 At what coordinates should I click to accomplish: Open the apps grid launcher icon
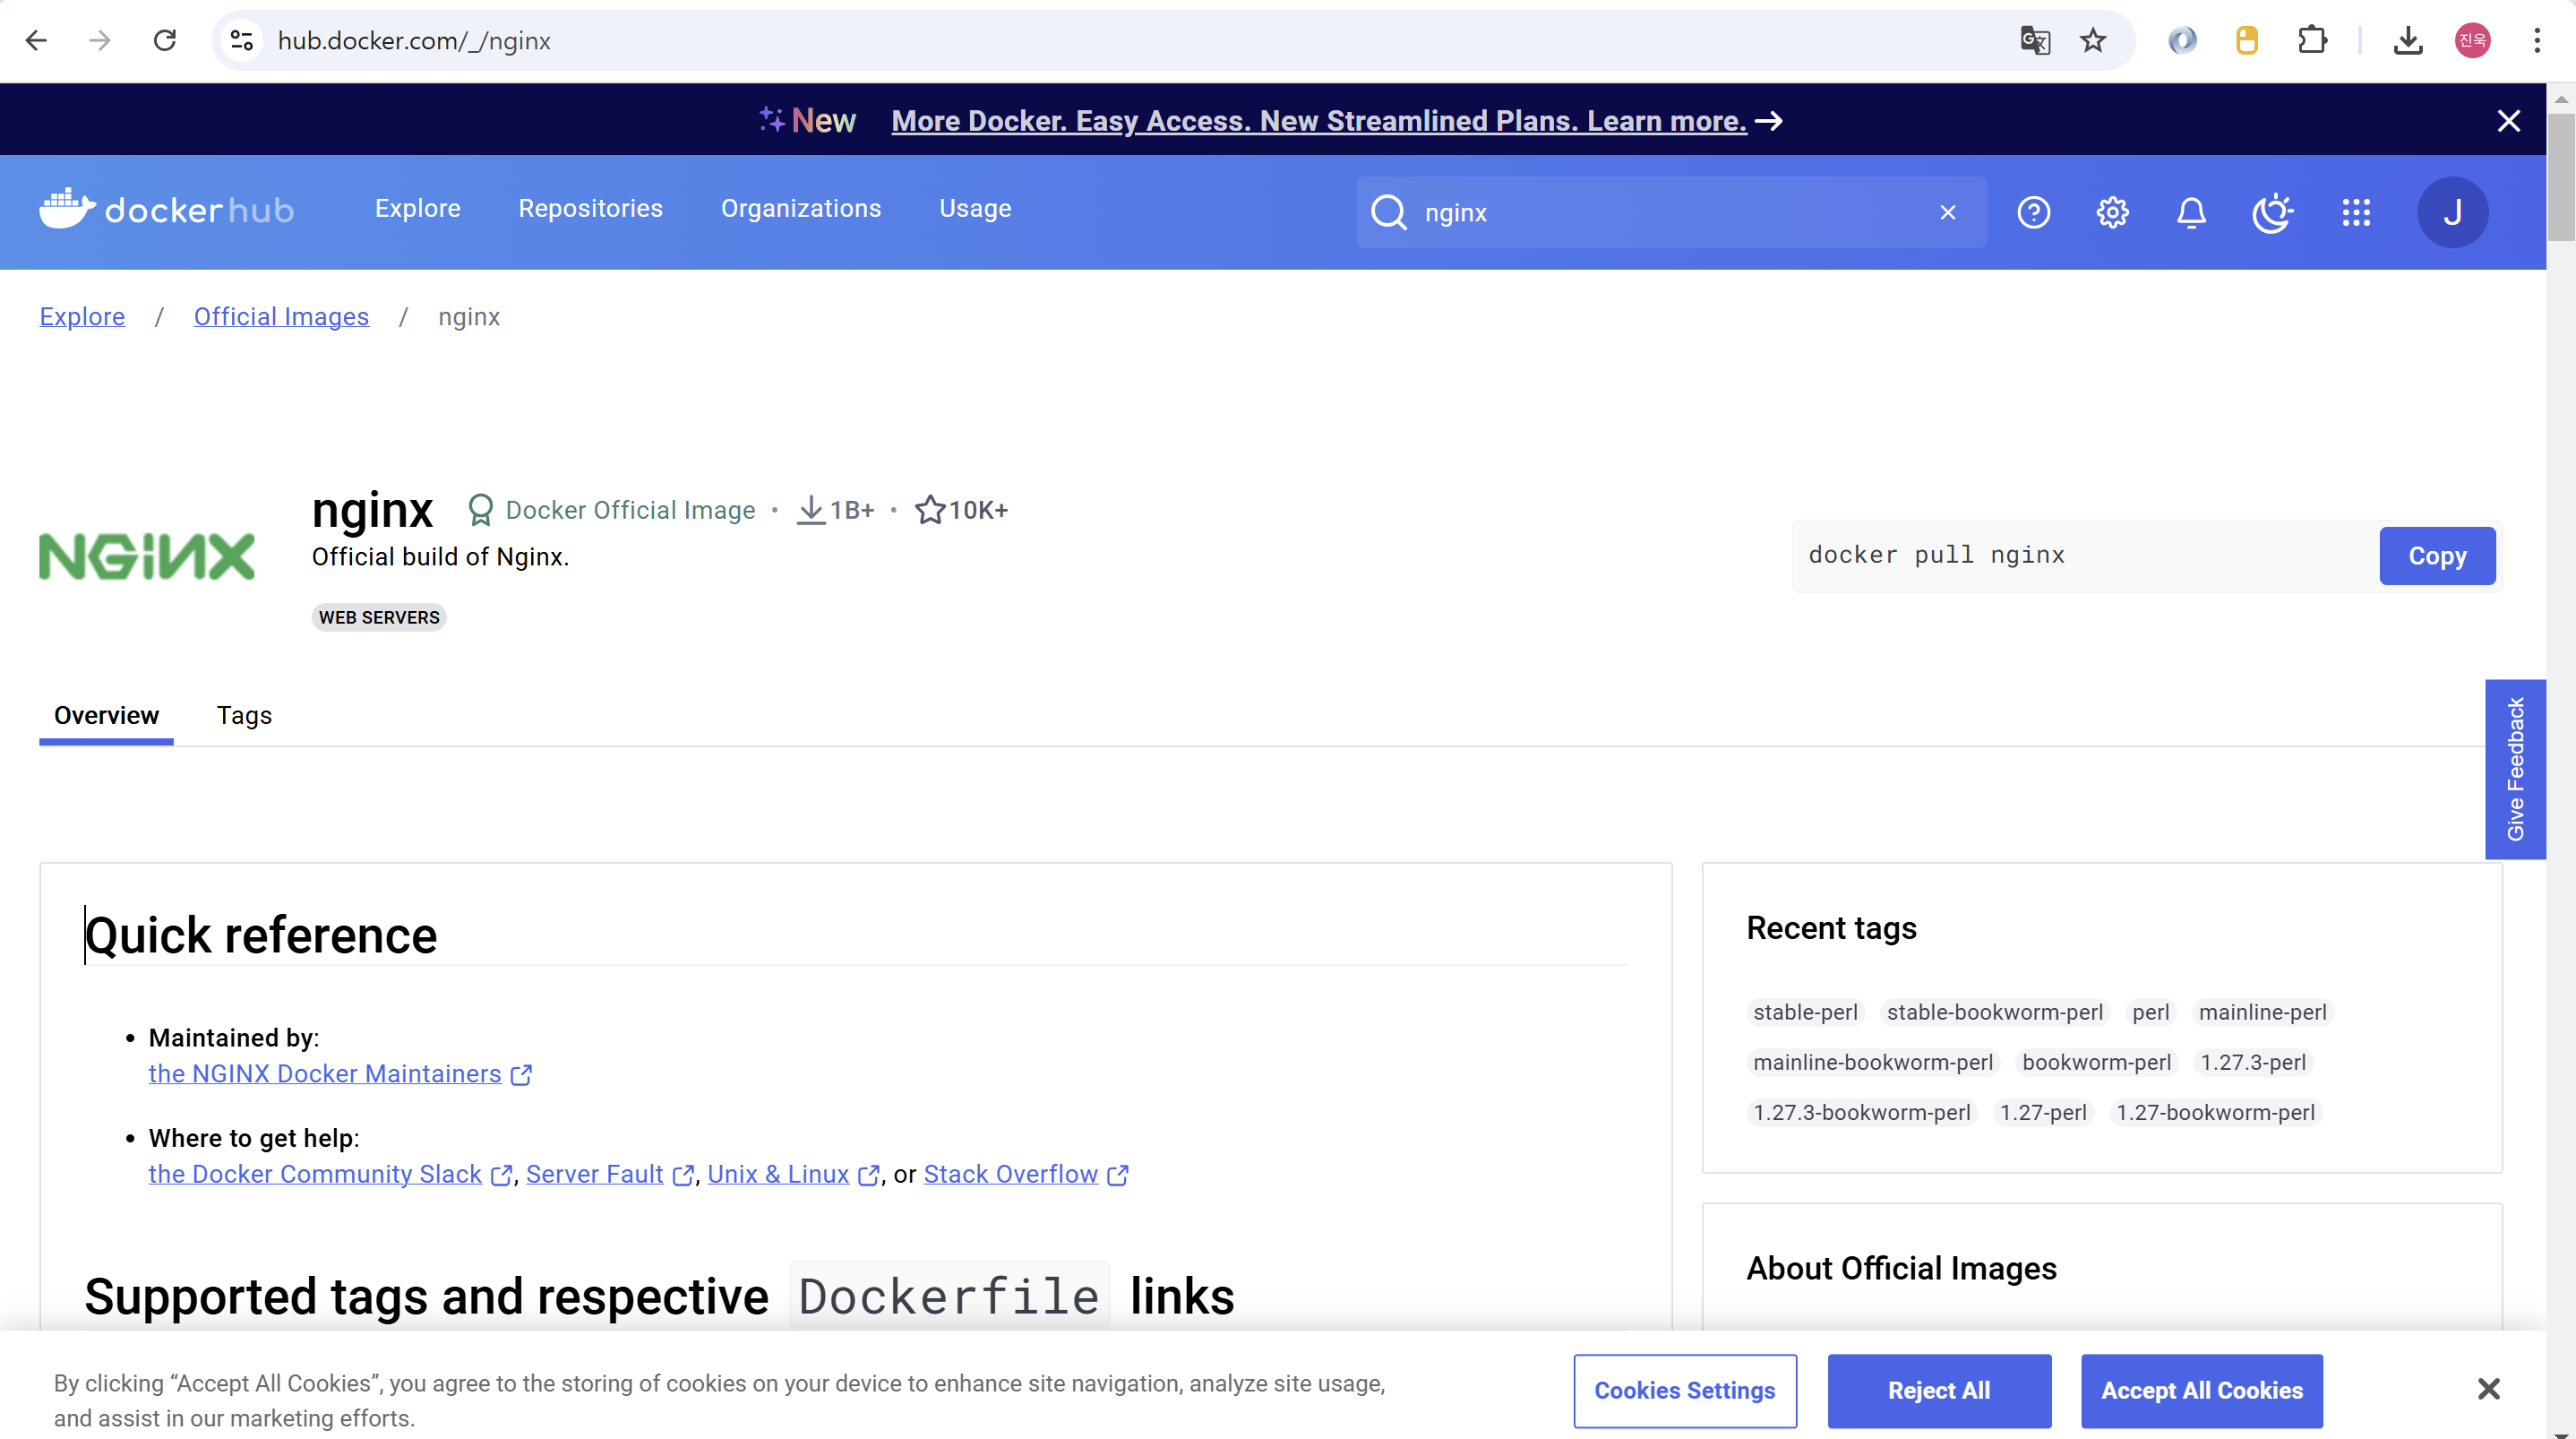pos(2355,212)
